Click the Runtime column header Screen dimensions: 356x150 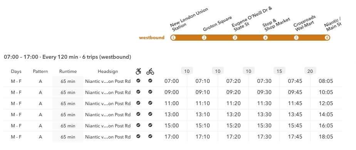(68, 71)
